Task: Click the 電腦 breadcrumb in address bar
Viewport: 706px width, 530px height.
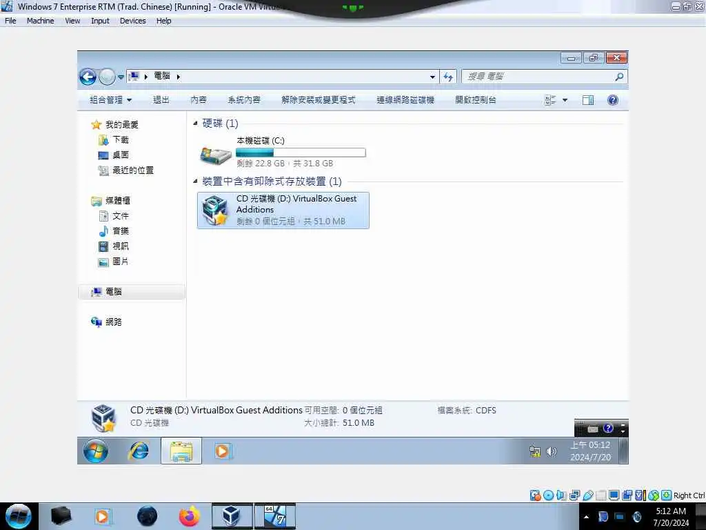Action: (x=161, y=76)
